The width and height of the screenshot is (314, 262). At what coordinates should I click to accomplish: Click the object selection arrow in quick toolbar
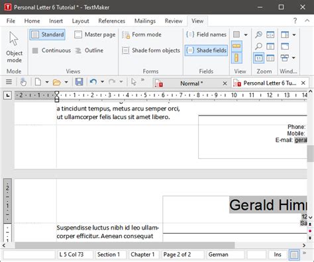pos(133,82)
